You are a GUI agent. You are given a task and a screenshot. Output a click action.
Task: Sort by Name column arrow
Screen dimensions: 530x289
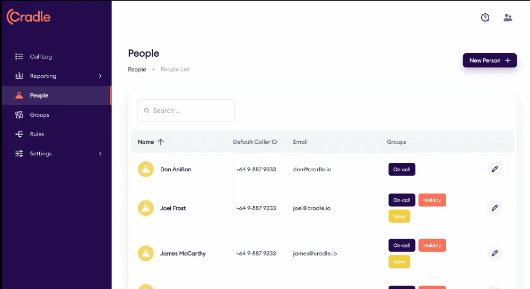point(161,142)
